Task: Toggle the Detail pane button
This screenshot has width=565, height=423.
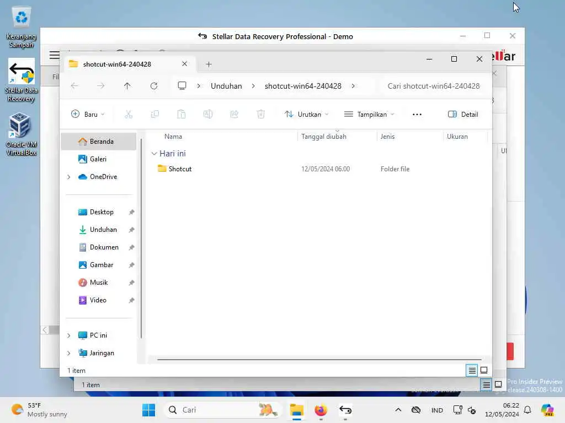Action: click(x=463, y=115)
